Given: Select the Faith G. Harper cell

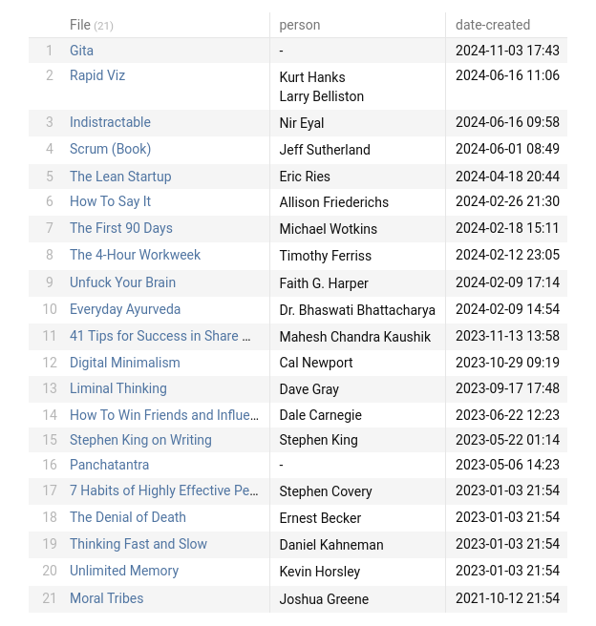Looking at the screenshot, I should [324, 283].
